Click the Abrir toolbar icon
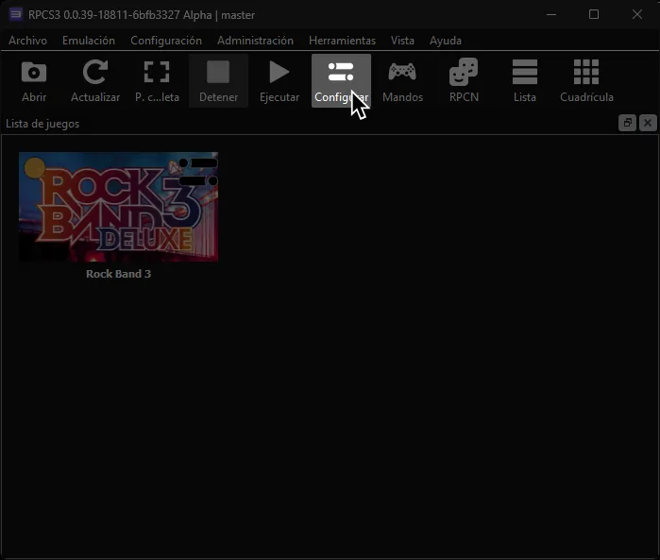 tap(34, 81)
